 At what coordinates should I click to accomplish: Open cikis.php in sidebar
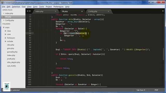pos(11,45)
